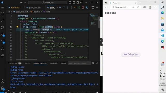The width and height of the screenshot is (166, 93).
Task: Open the Manage gear icon
Action: [x=3, y=88]
